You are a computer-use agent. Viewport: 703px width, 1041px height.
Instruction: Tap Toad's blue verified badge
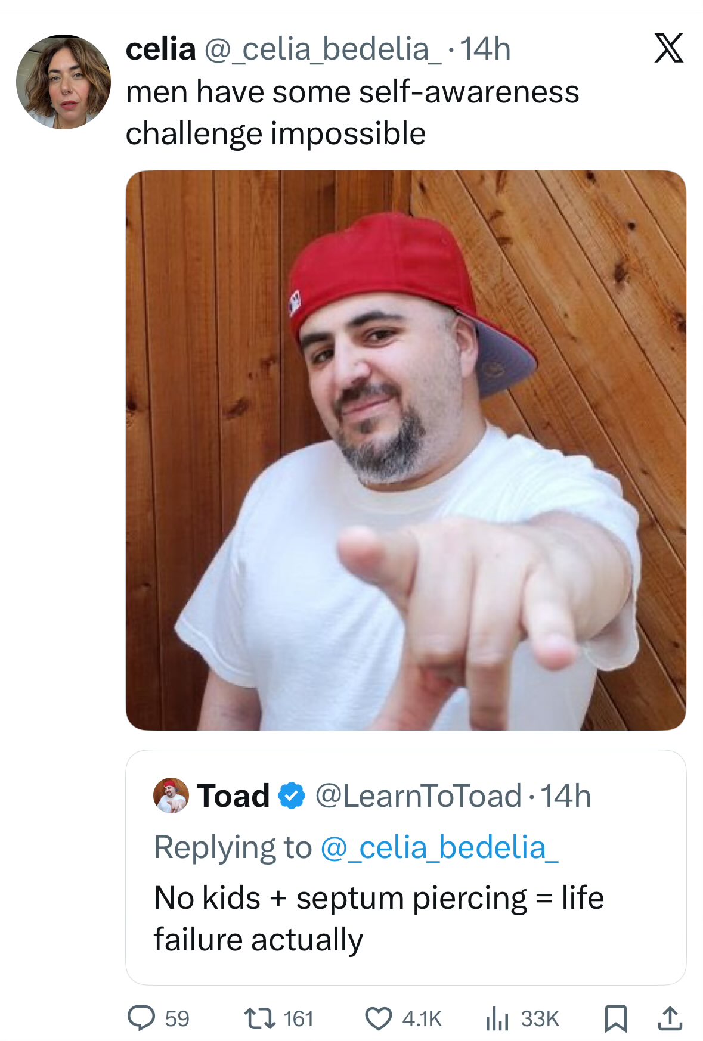click(x=292, y=795)
